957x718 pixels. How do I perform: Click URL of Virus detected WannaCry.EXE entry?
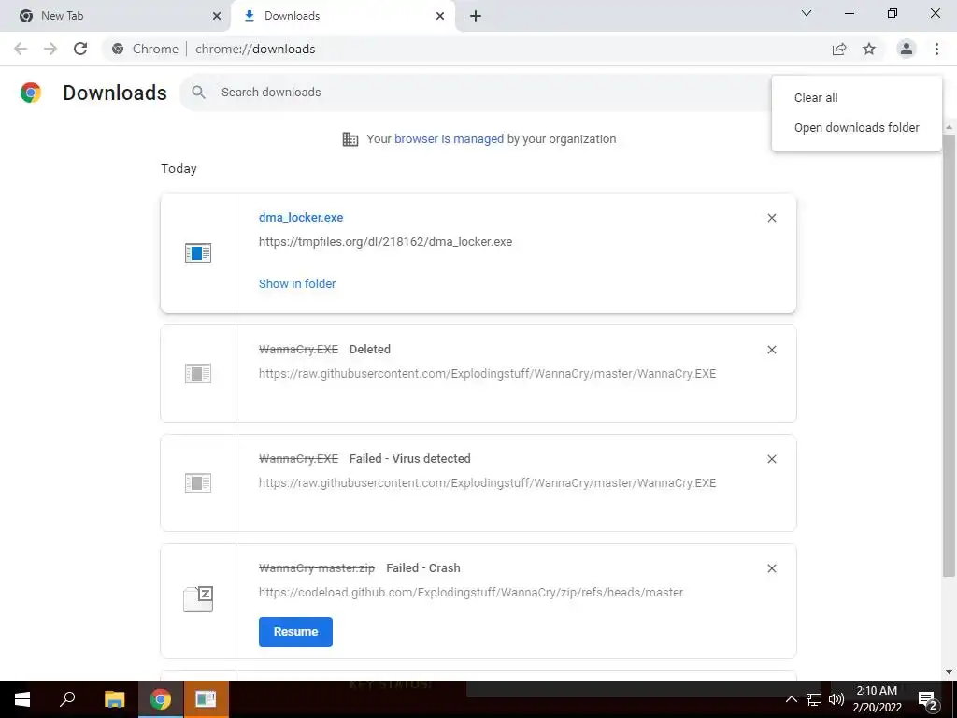tap(487, 483)
